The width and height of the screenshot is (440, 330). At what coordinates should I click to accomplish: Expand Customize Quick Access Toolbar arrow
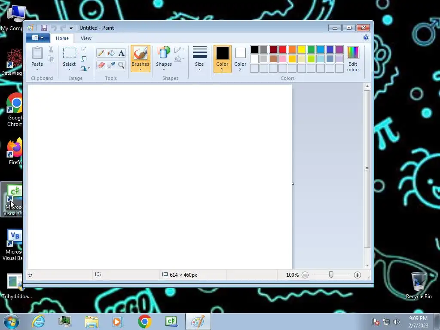click(71, 28)
